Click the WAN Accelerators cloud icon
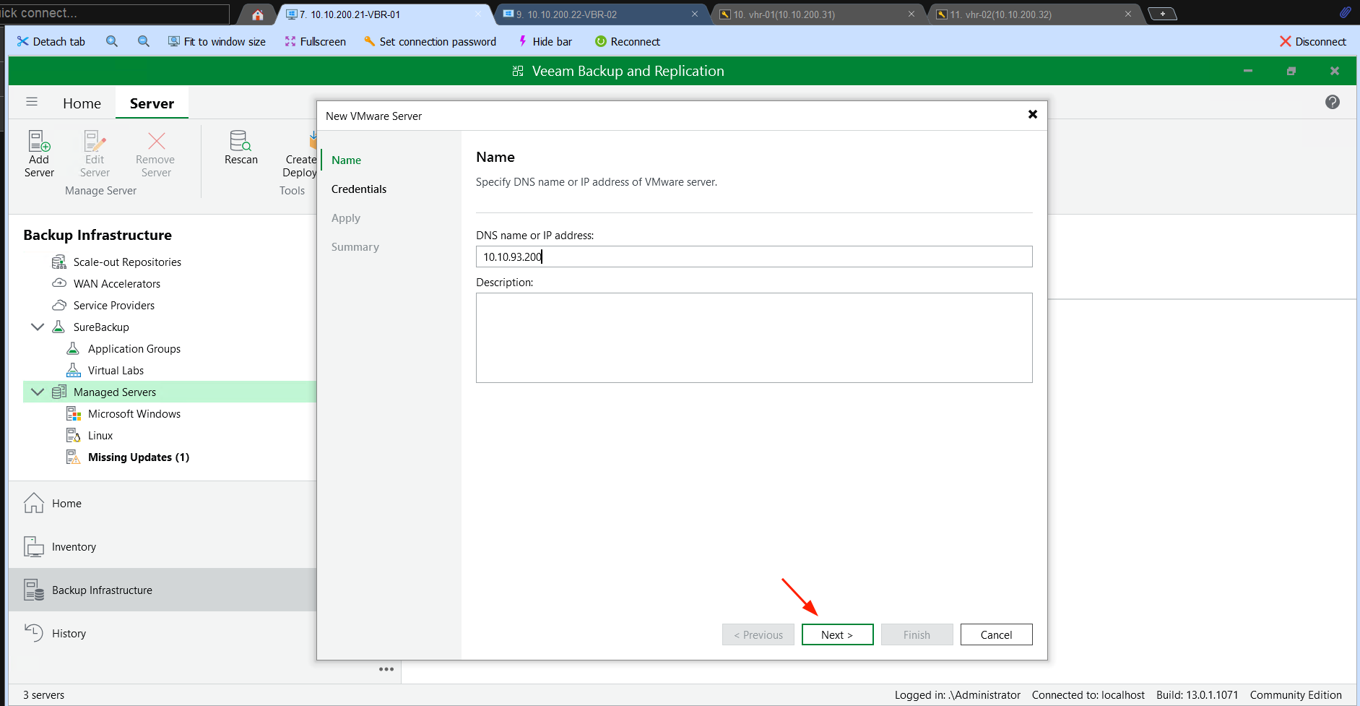This screenshot has width=1360, height=706. [59, 283]
